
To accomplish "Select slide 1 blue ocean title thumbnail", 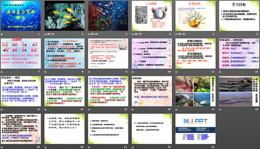I will [21, 16].
